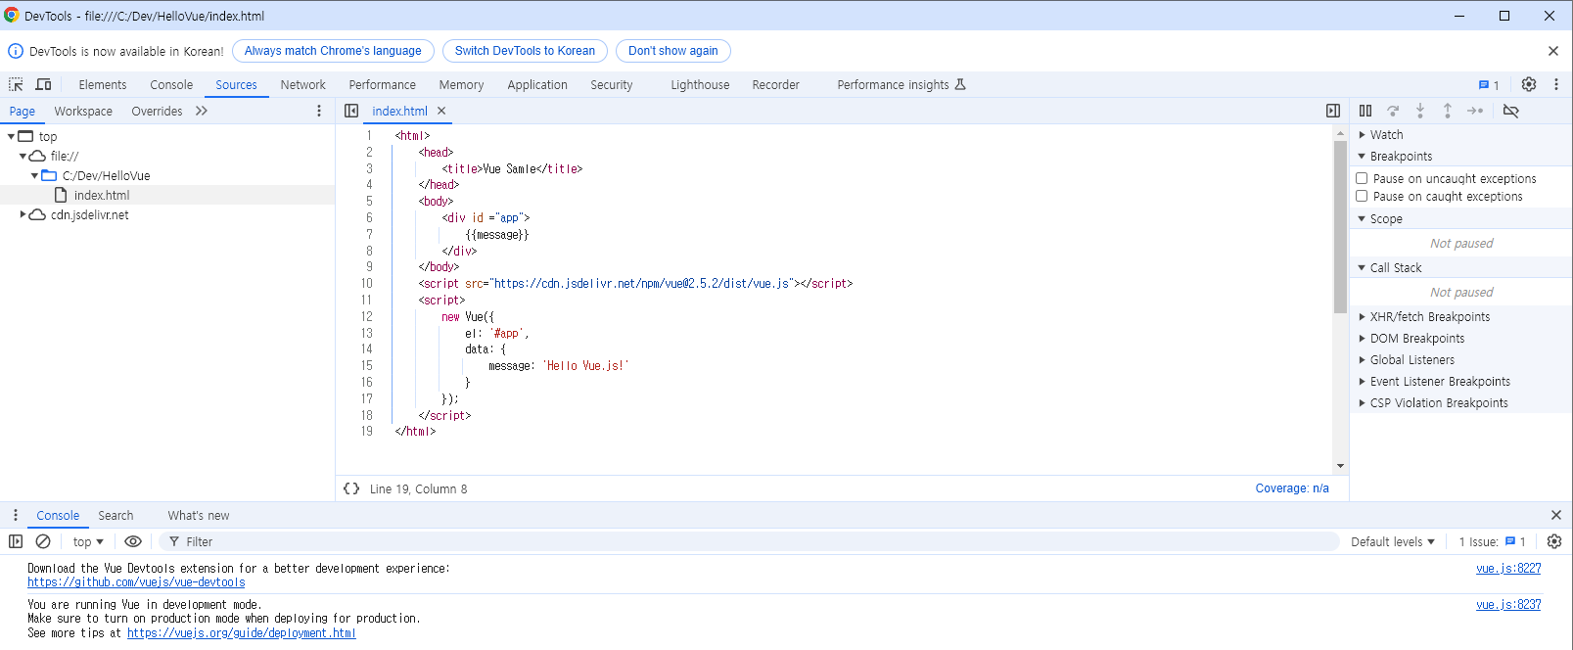Open the Search drawer tab
Viewport: 1573px width, 650px height.
pyautogui.click(x=116, y=516)
